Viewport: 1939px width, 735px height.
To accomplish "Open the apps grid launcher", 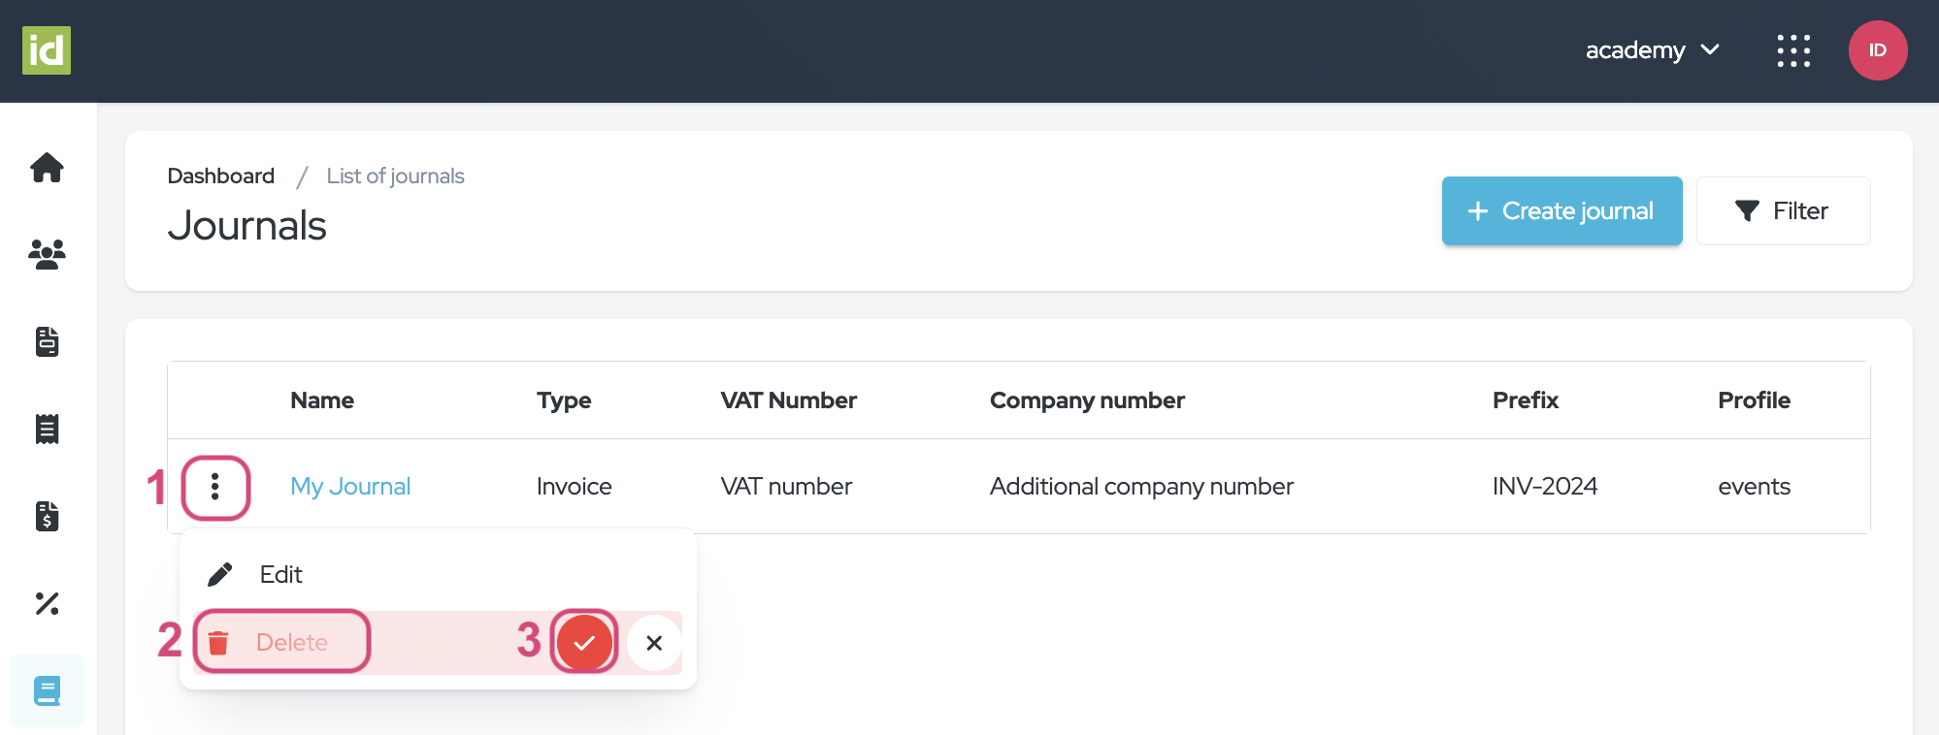I will click(1792, 50).
